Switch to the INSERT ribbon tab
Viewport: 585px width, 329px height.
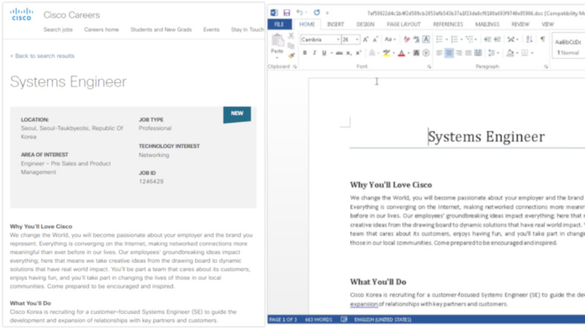pos(335,24)
